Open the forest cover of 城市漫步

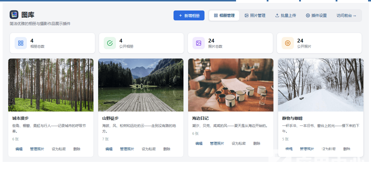(51, 85)
